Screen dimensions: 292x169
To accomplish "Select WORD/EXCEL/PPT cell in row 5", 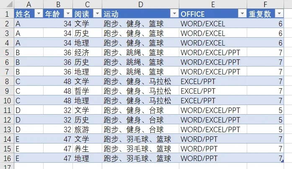I will pyautogui.click(x=213, y=52).
